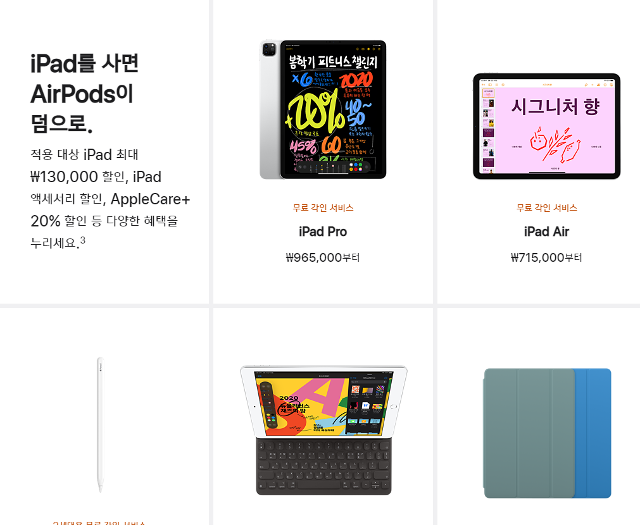The width and height of the screenshot is (640, 525).
Task: Click the iPad screen above Smart Keyboard
Action: pyautogui.click(x=323, y=403)
